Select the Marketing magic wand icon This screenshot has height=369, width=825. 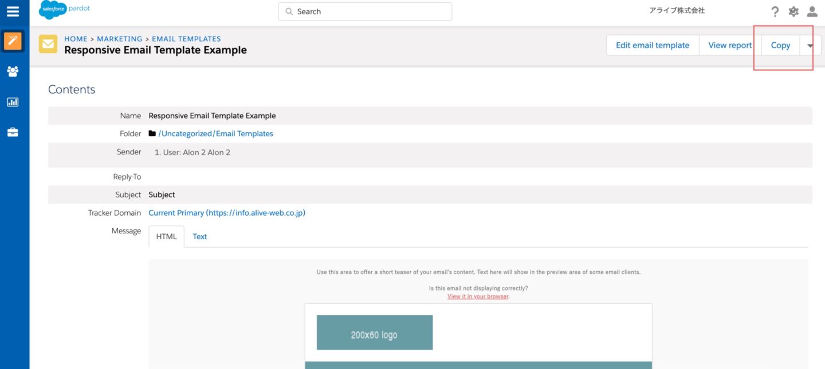pos(13,42)
